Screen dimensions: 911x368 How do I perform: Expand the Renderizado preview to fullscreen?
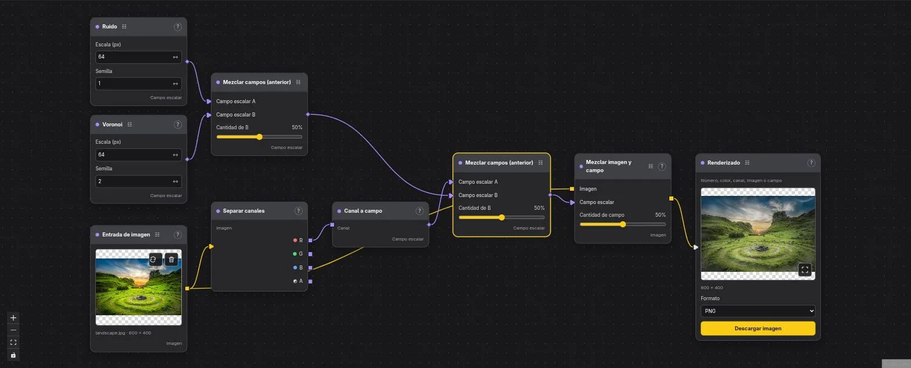point(805,269)
